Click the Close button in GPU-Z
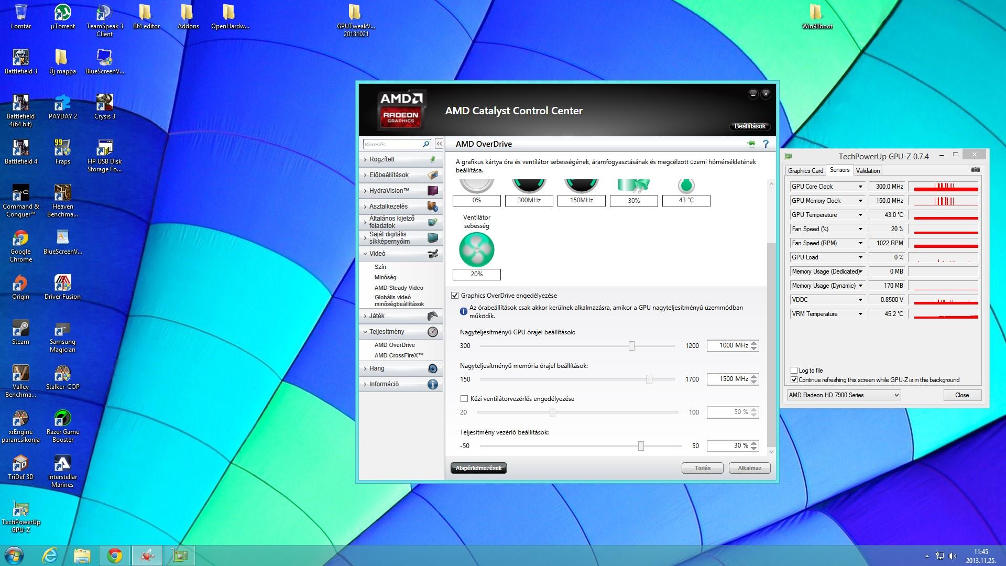This screenshot has width=1006, height=566. [x=962, y=395]
